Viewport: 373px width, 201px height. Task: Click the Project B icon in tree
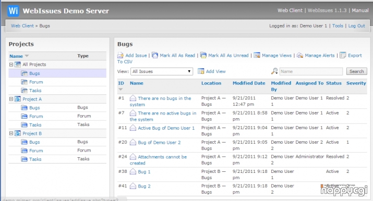coord(18,133)
